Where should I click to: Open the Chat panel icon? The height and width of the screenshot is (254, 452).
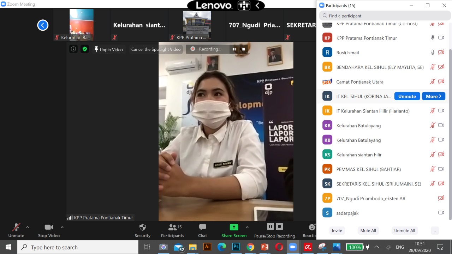coord(202,227)
